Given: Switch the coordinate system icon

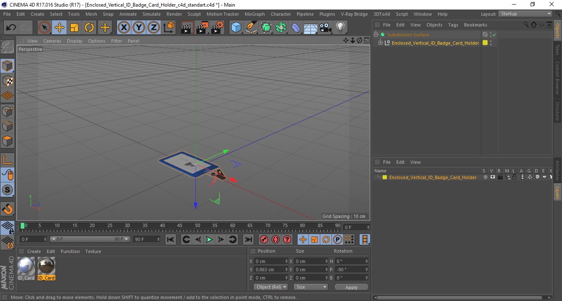Looking at the screenshot, I should click(169, 28).
